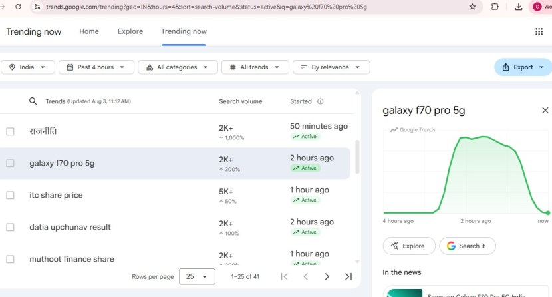Screen dimensions: 552x297
Task: Click the info icon next to Started
Action: point(320,101)
